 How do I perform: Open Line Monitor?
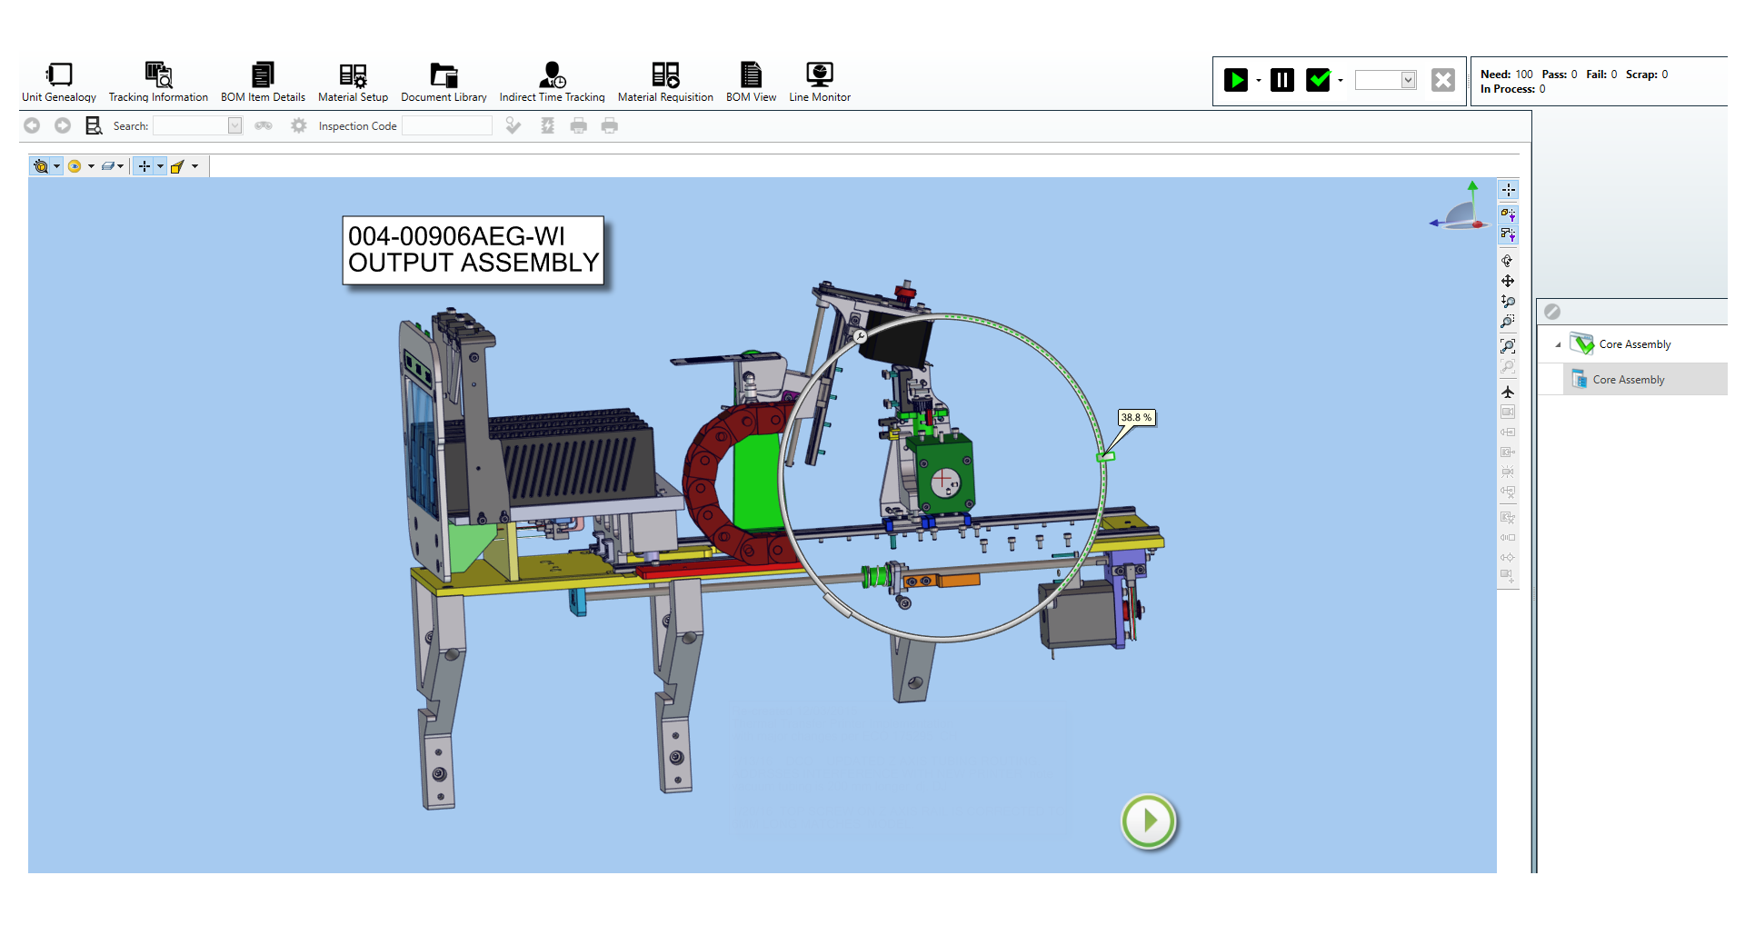[820, 82]
